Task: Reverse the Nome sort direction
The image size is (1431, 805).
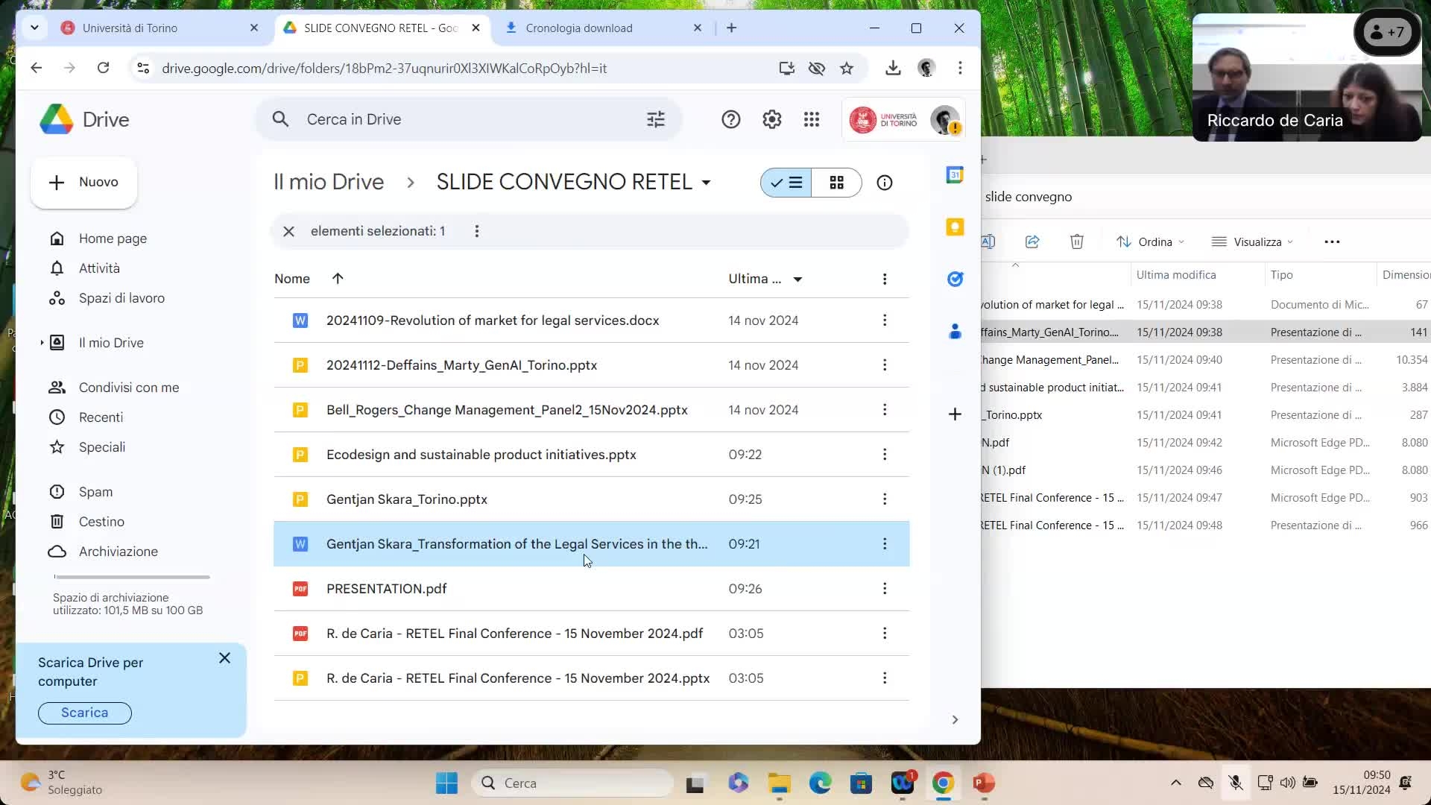Action: (x=338, y=279)
